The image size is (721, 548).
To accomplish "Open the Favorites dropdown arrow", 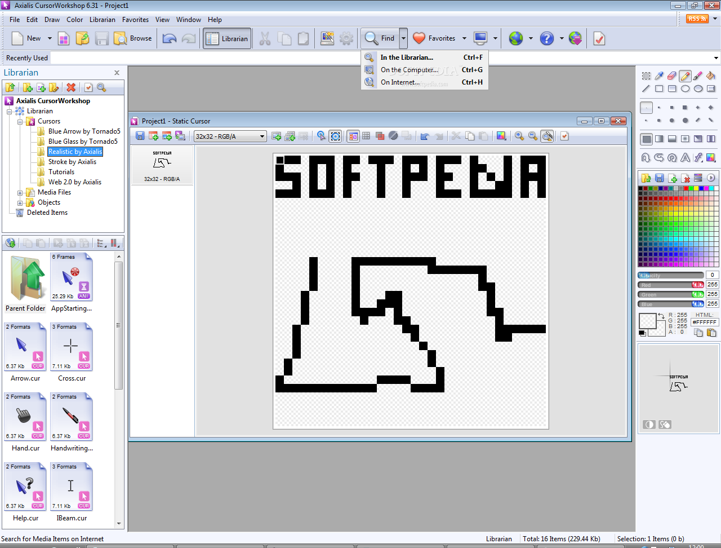I will click(464, 38).
